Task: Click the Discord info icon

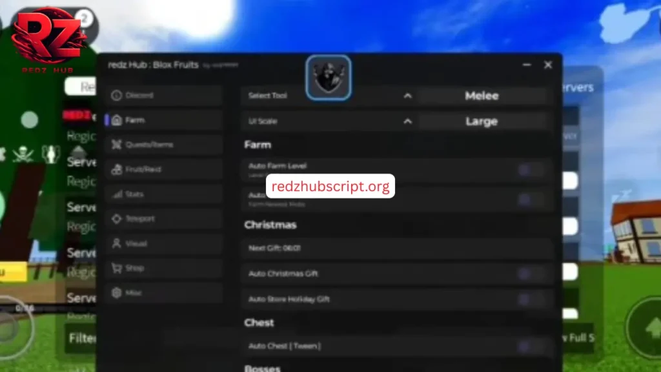Action: [116, 96]
